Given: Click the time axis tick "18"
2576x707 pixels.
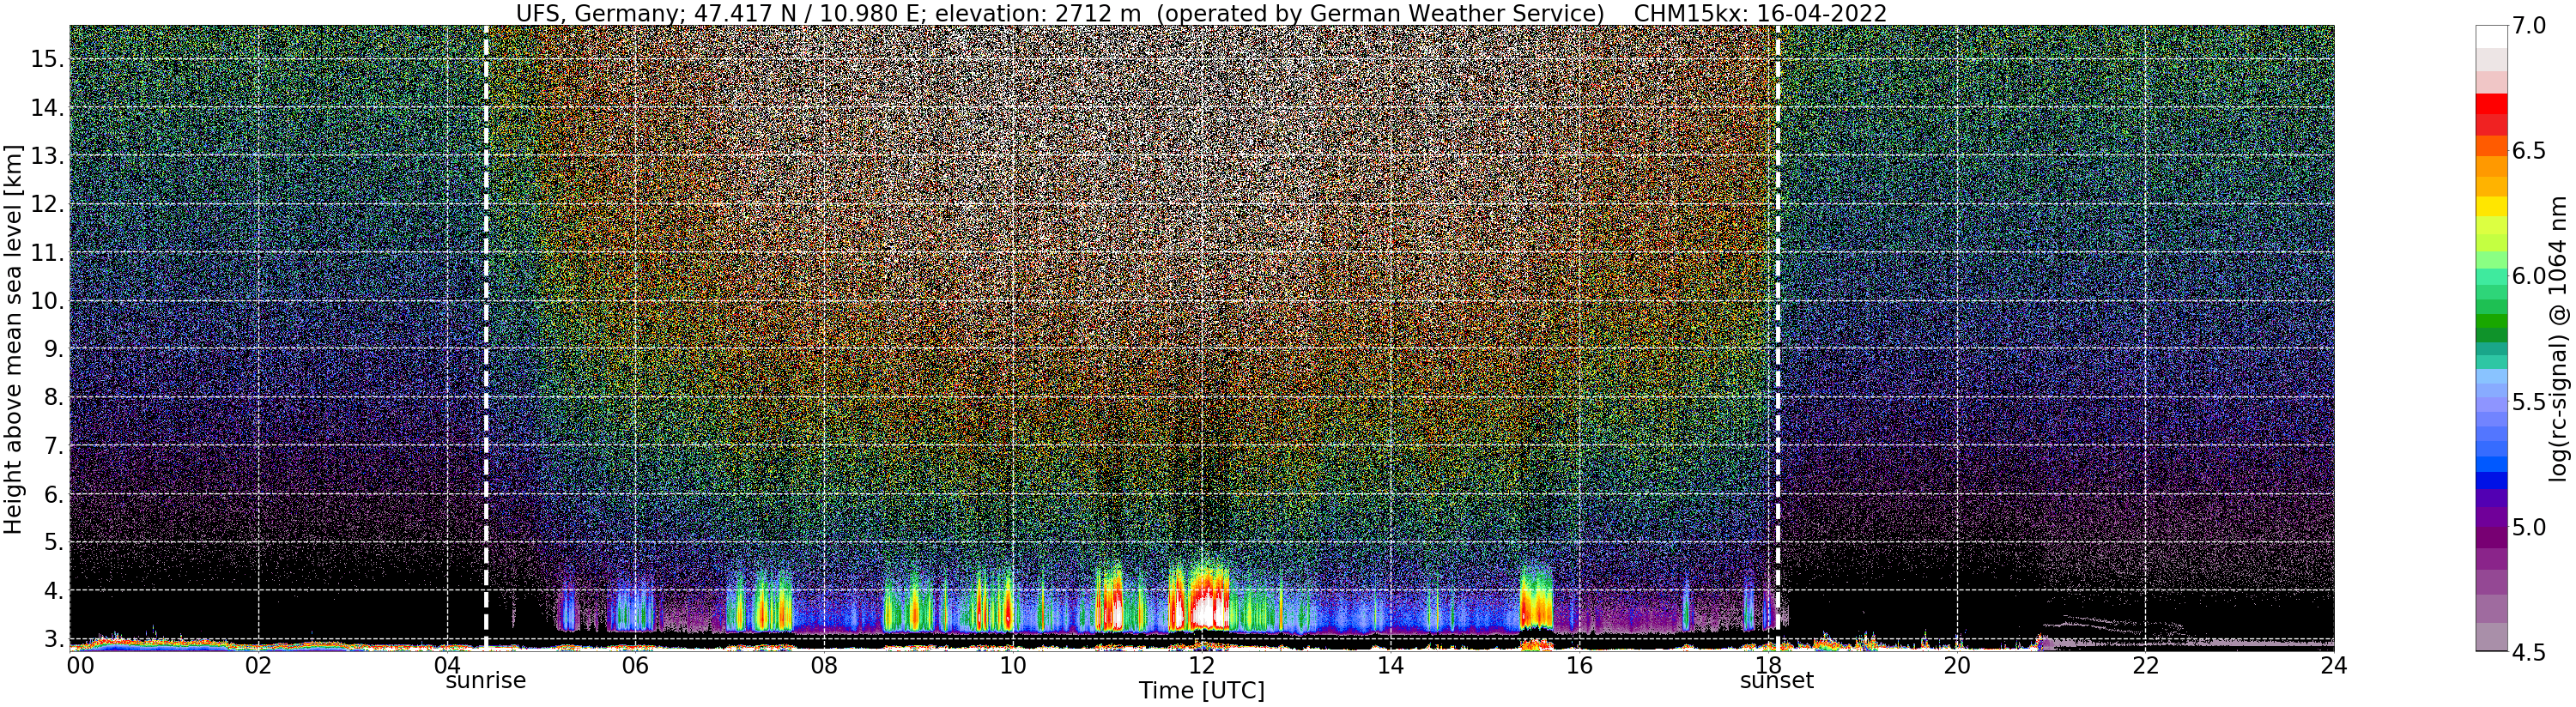Looking at the screenshot, I should click(1768, 665).
